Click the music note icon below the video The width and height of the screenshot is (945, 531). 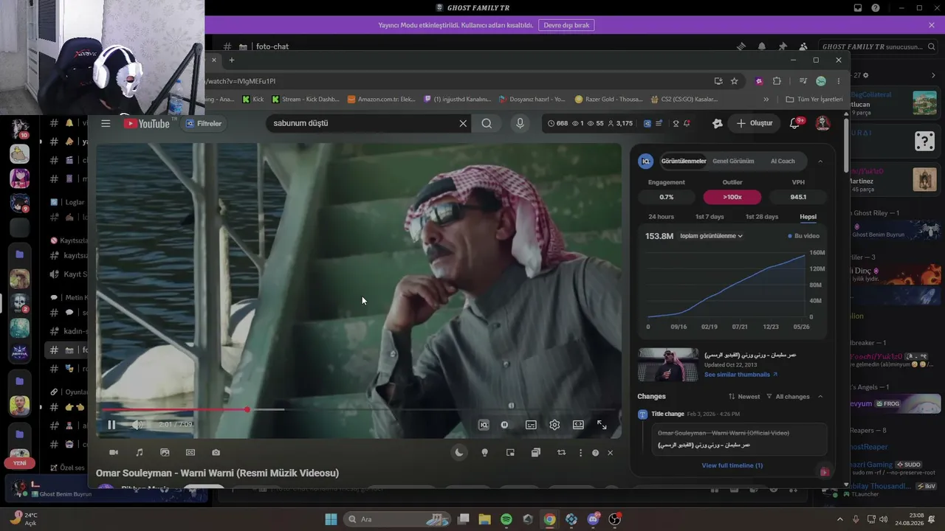[x=139, y=452]
